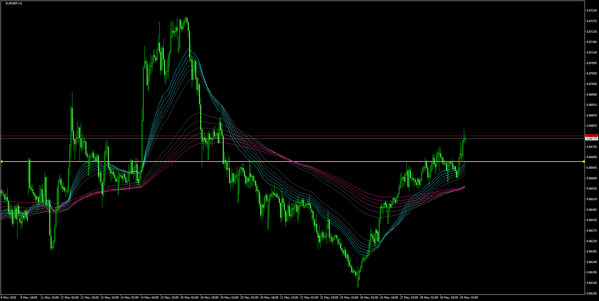Screen dimensions: 599x301
Task: Click the 0.86105 price axis label
Action: point(592,294)
